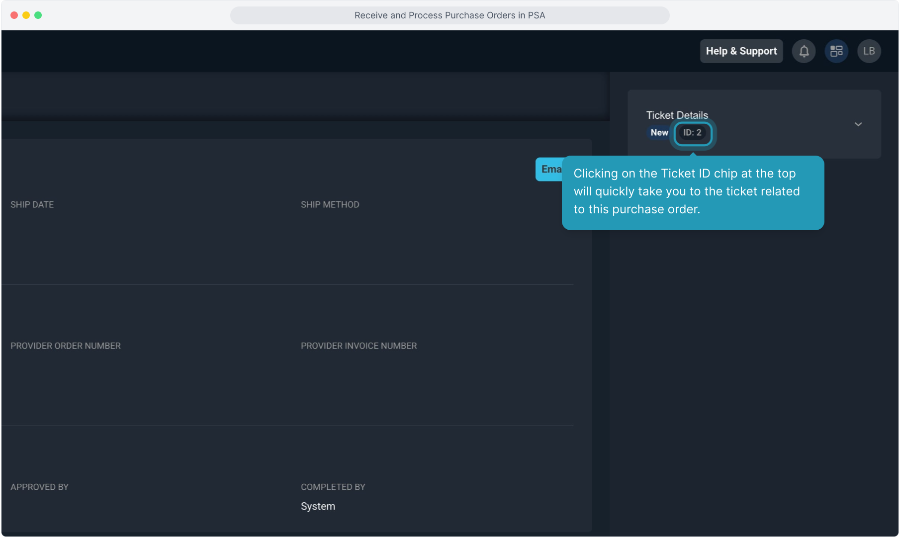Click the New status chip
900x537 pixels.
[659, 133]
